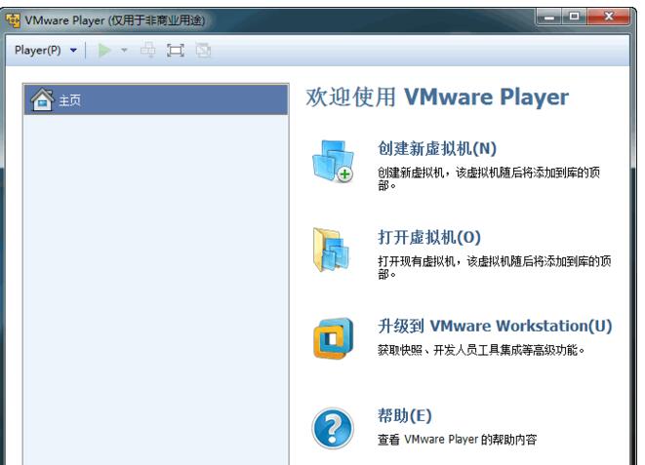645x465 pixels.
Task: Click the 创建新虚拟机(N) link
Action: coord(437,148)
